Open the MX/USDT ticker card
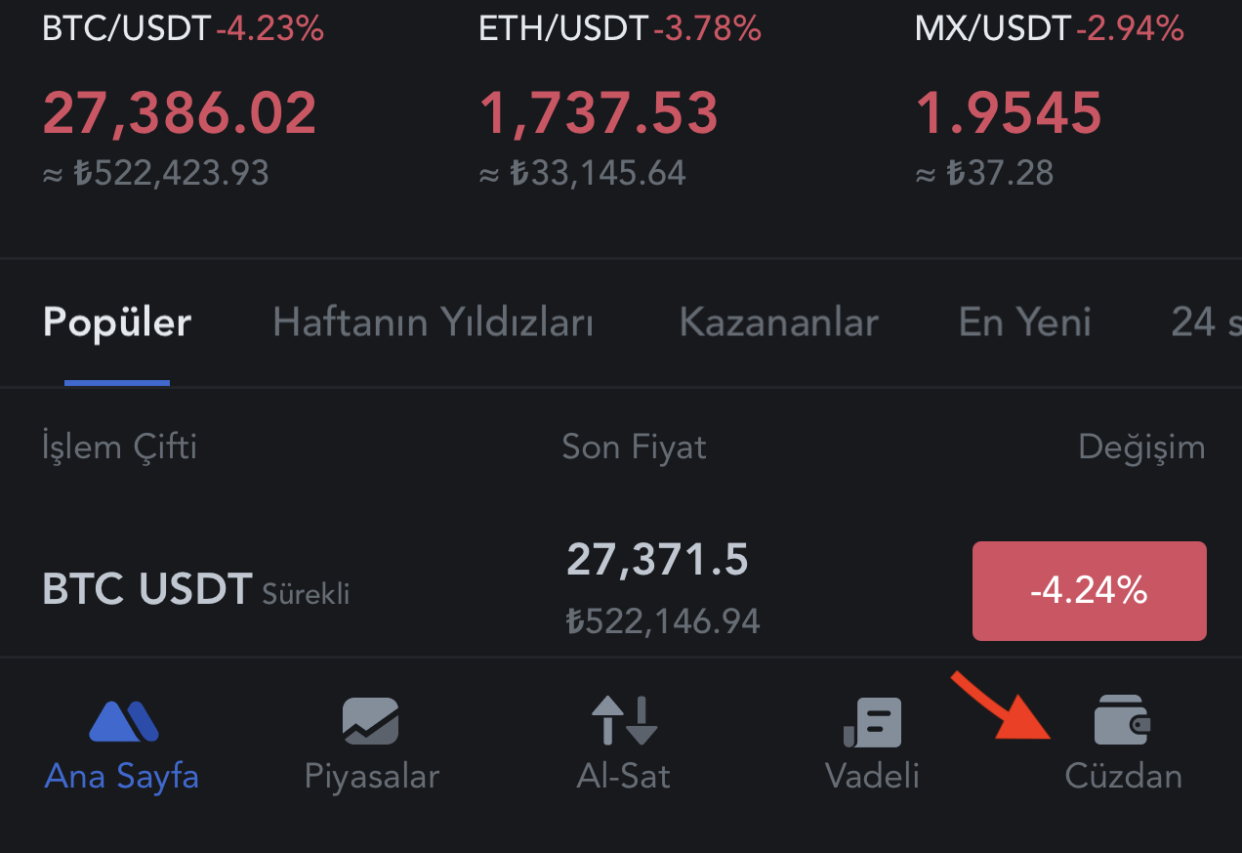 1050,102
